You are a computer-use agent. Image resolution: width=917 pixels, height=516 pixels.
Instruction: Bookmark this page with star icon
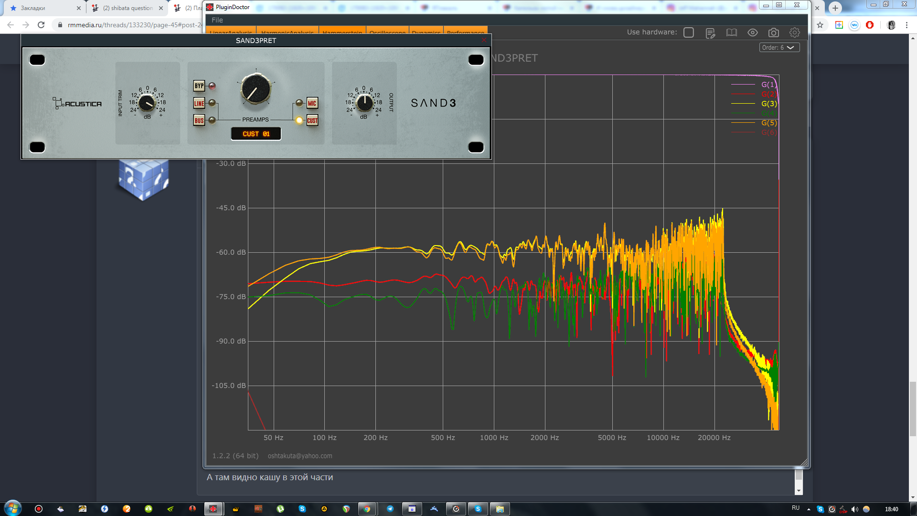820,25
